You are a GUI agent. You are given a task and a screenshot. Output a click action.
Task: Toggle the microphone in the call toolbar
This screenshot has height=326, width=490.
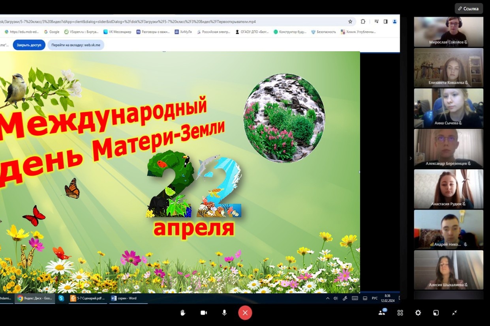click(224, 313)
